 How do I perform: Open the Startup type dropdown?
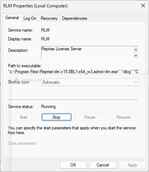click(90, 82)
